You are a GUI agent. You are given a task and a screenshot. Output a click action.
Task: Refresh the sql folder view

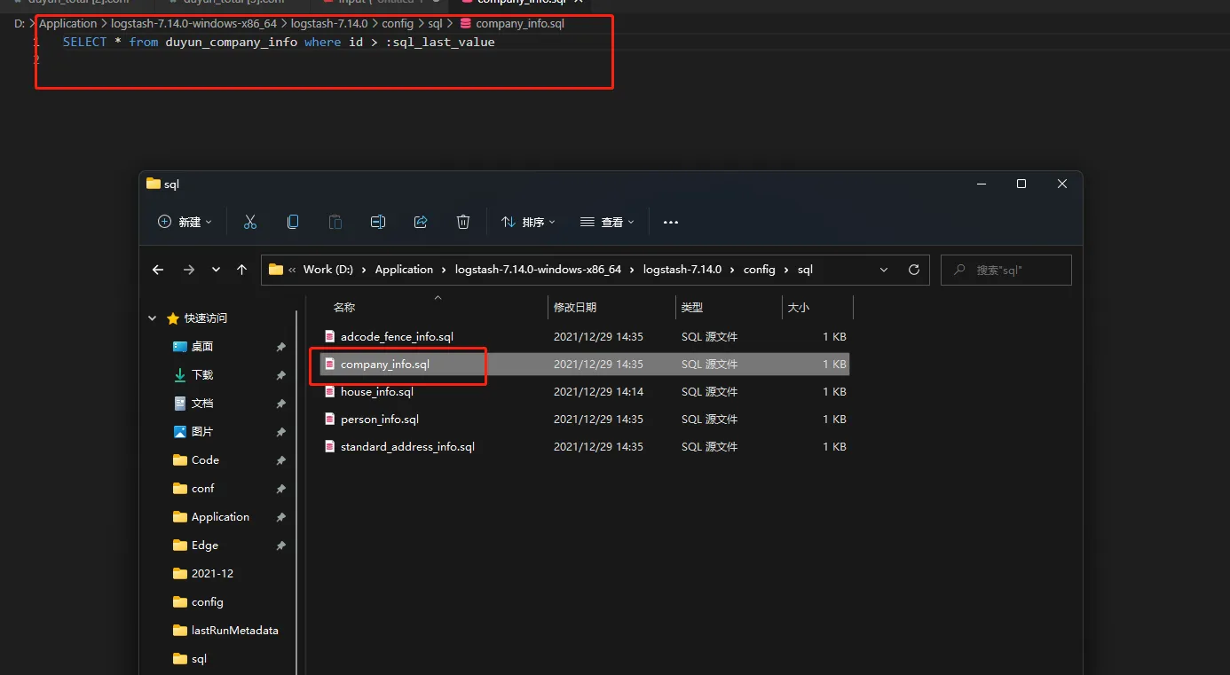click(x=914, y=270)
